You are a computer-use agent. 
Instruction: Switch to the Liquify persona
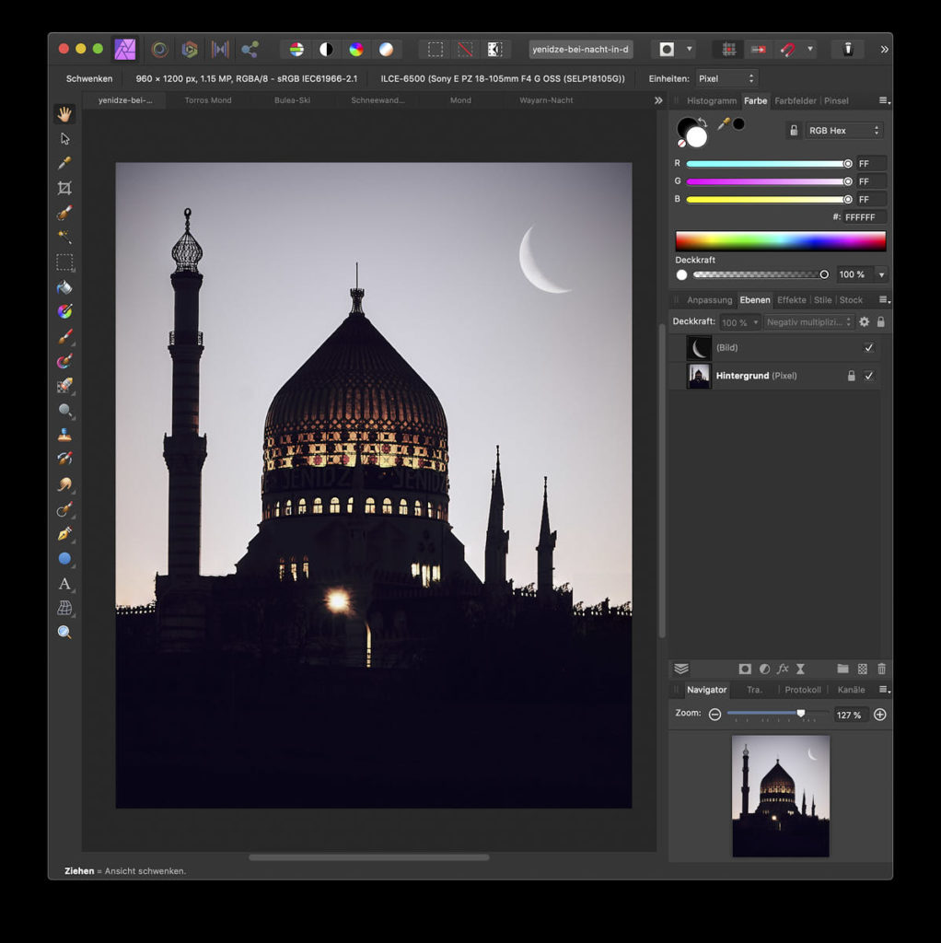pyautogui.click(x=159, y=50)
